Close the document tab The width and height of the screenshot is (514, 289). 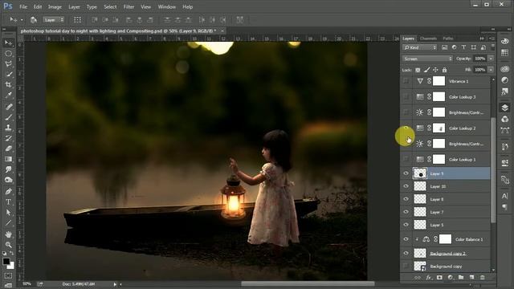point(222,31)
